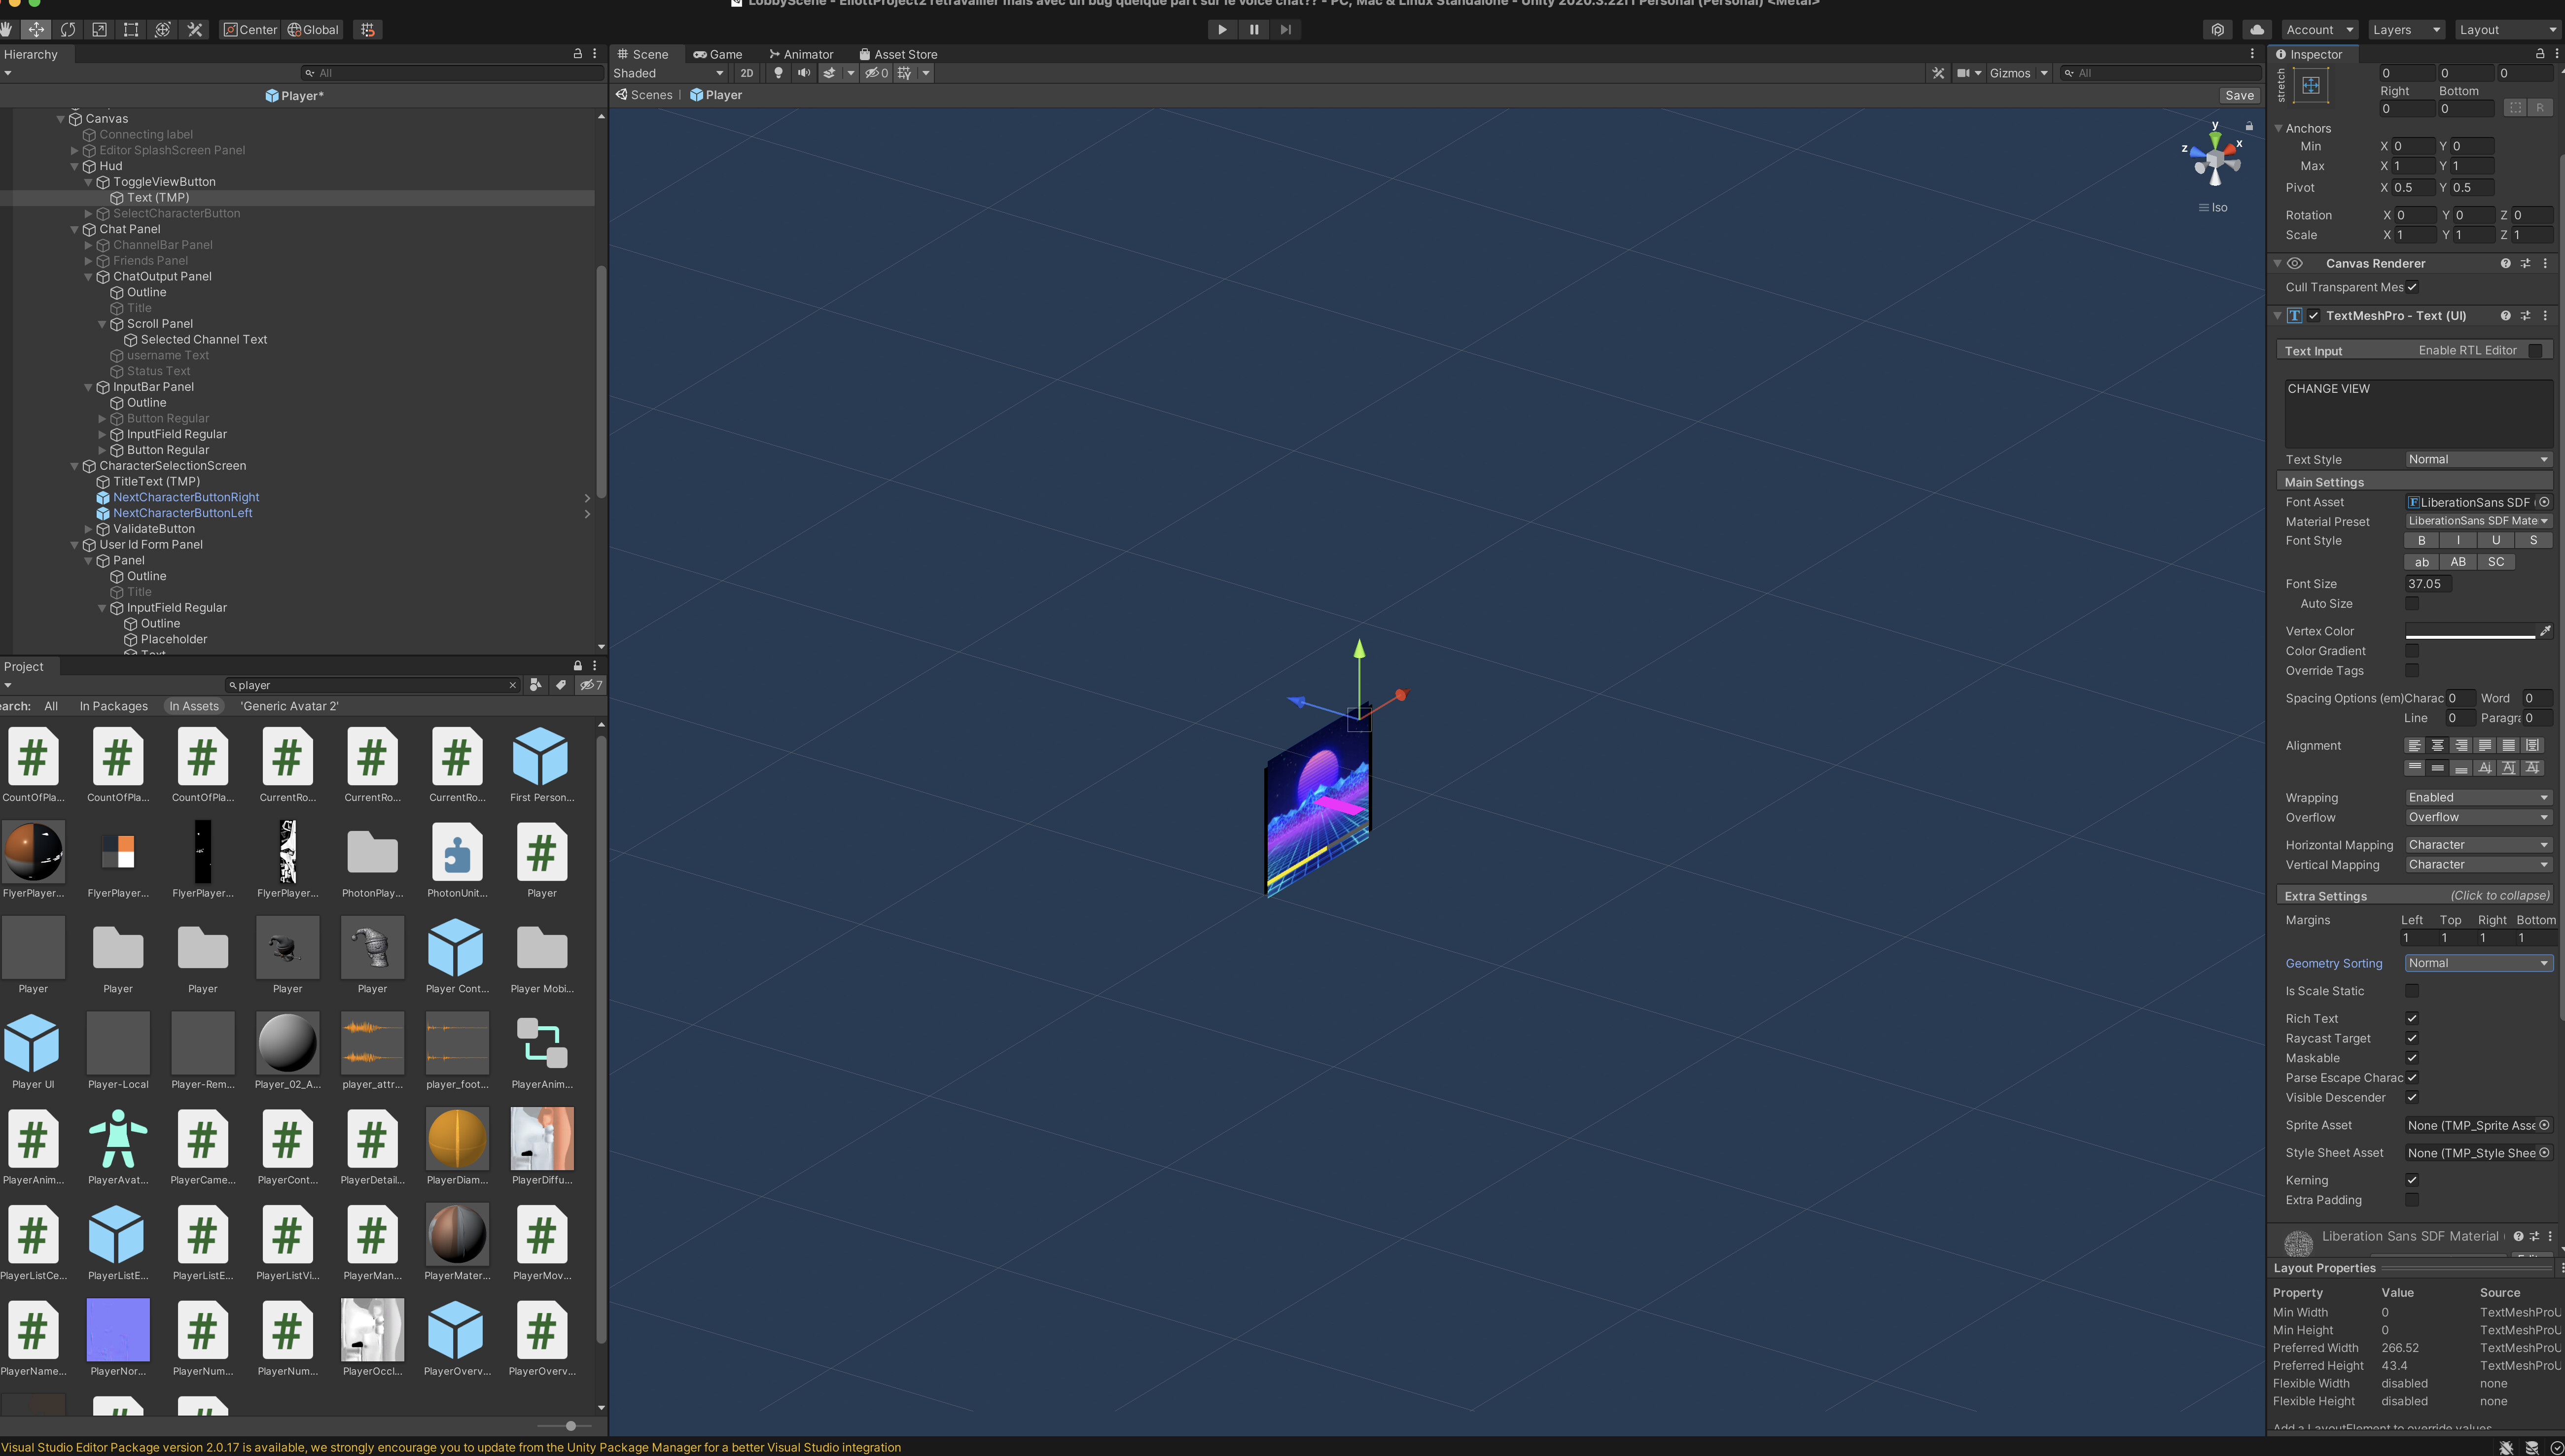Switch to the Animator tab

click(x=801, y=54)
